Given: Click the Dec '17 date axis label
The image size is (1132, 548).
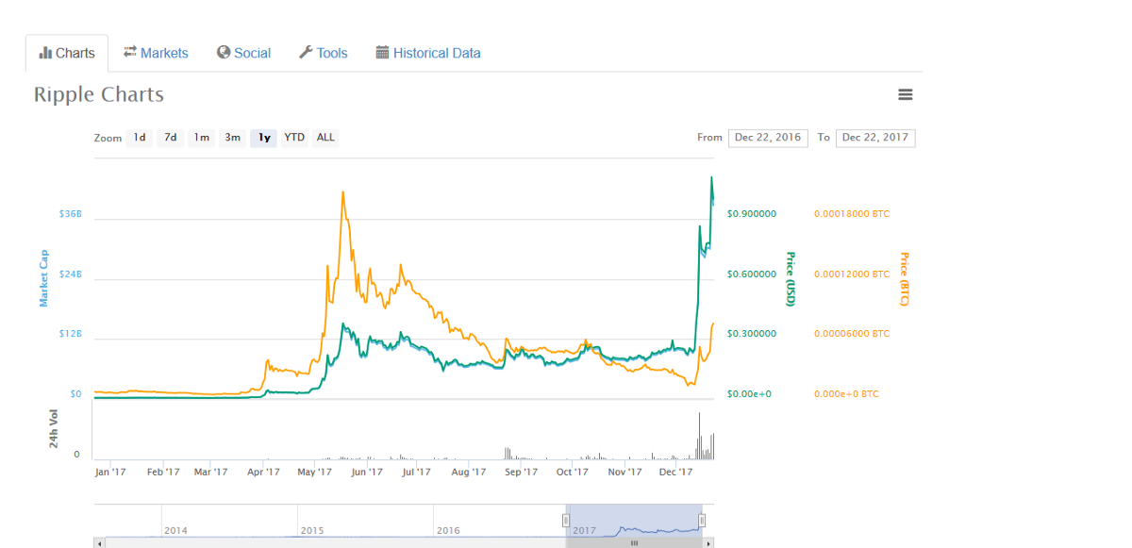Looking at the screenshot, I should 676,472.
